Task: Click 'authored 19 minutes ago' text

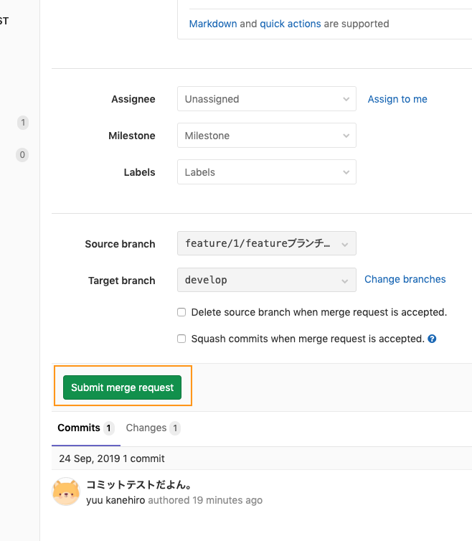Action: pyautogui.click(x=205, y=500)
